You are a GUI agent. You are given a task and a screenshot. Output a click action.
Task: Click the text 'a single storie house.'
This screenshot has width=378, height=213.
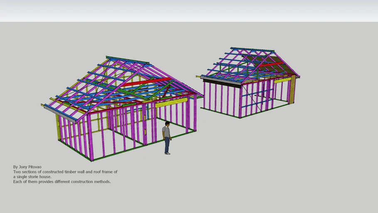tap(32, 177)
